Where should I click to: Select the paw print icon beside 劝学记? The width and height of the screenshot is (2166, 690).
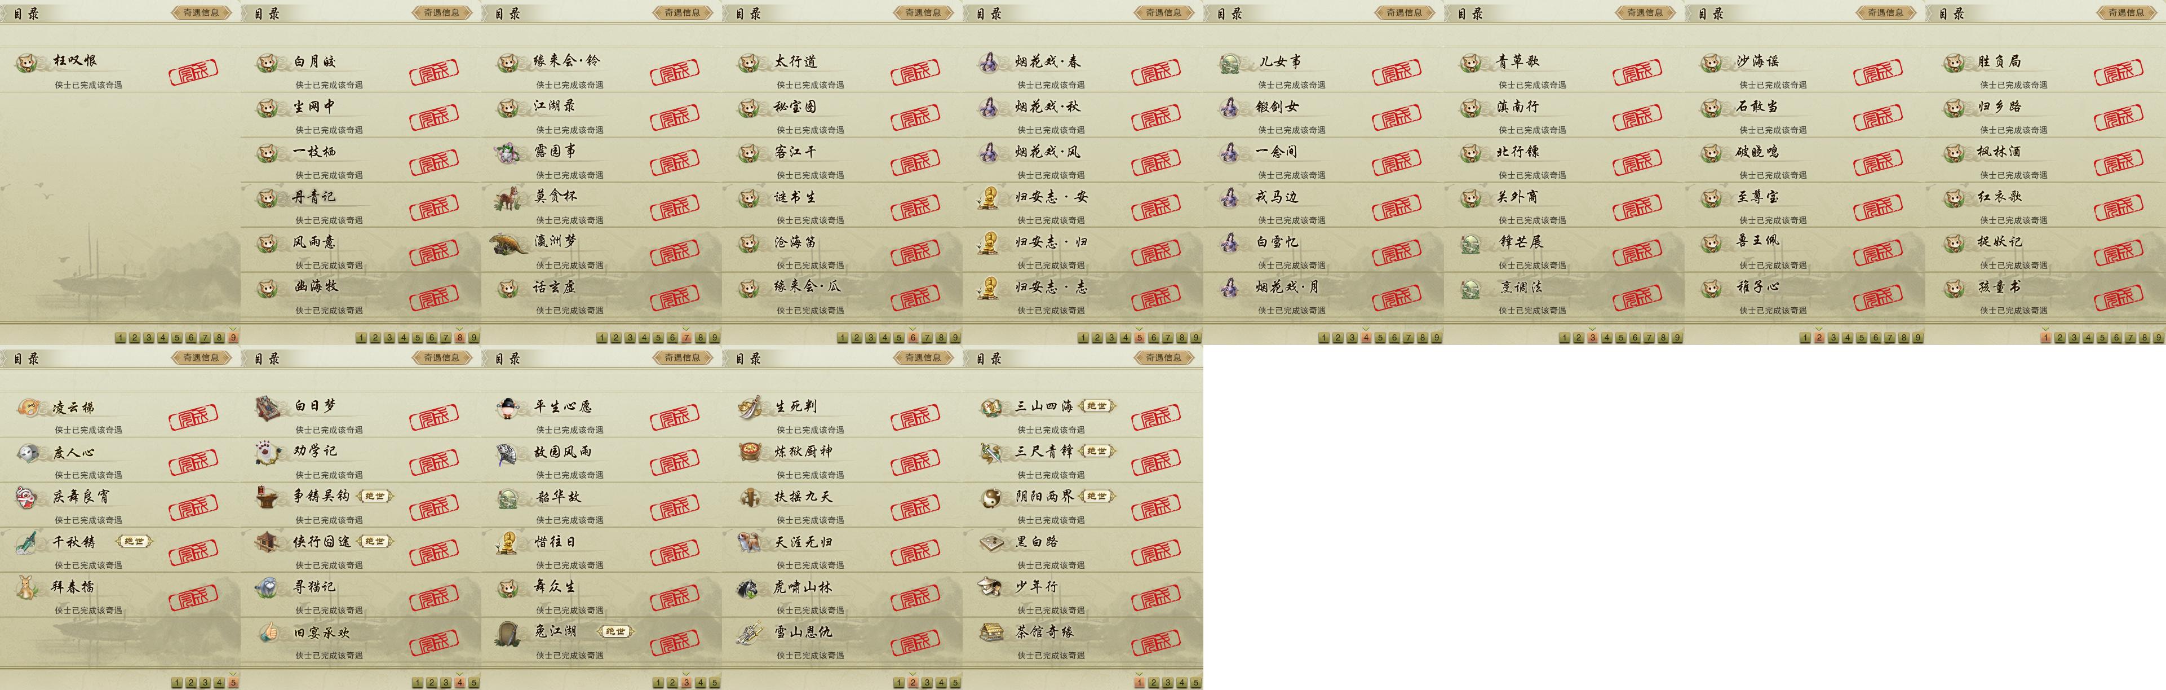pos(268,452)
